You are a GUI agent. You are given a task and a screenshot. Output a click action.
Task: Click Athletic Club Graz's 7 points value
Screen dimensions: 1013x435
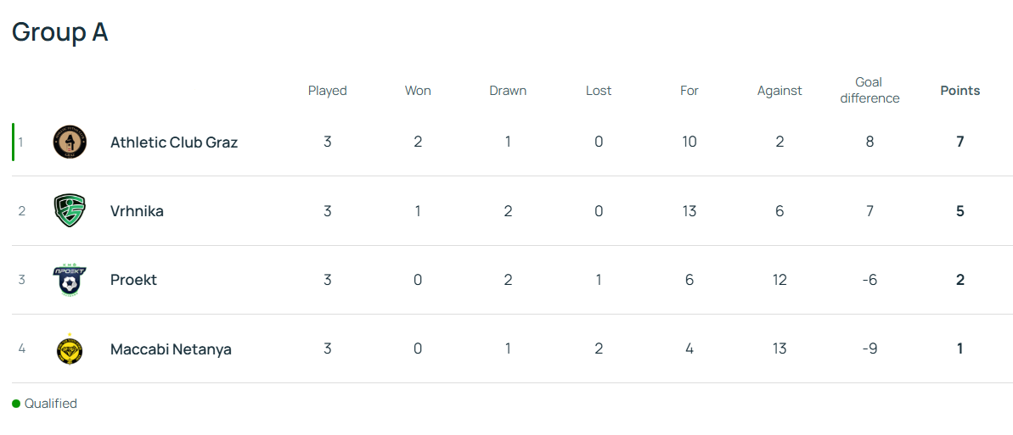click(960, 142)
